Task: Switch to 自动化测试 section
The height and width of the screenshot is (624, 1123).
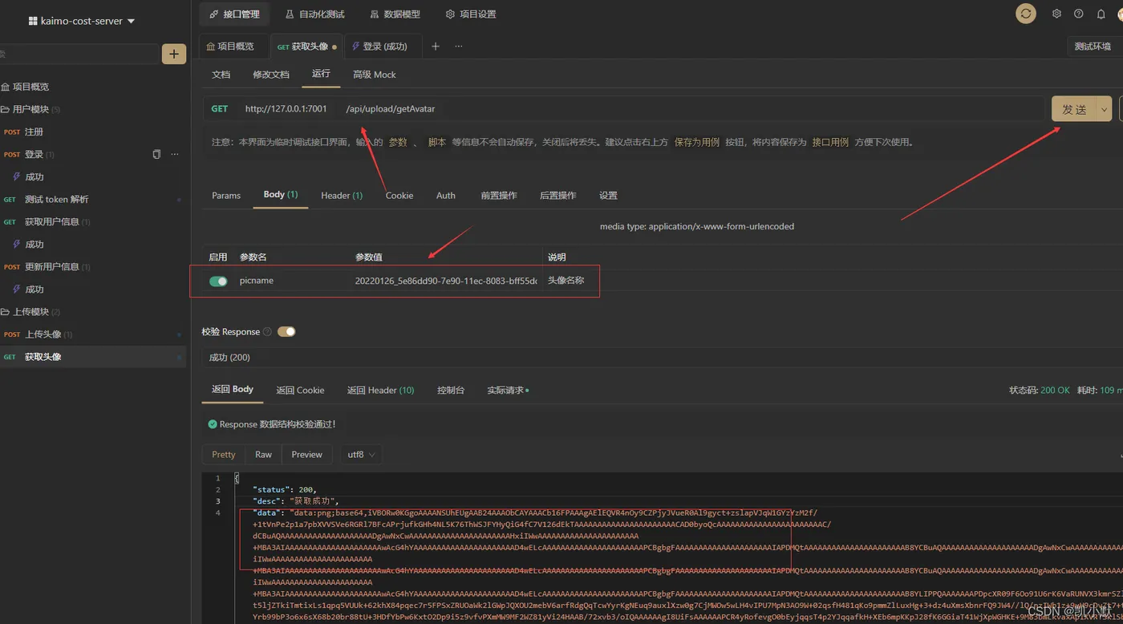Action: [x=315, y=14]
